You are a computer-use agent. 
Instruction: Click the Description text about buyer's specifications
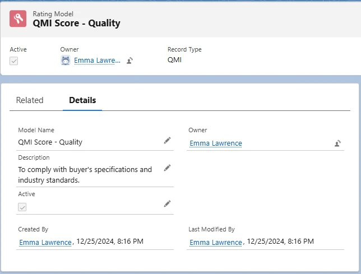point(85,174)
